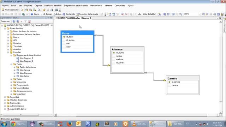Click the diagram pan navigator icon at scrollbar corner
The height and width of the screenshot is (127, 226).
pyautogui.click(x=221, y=115)
